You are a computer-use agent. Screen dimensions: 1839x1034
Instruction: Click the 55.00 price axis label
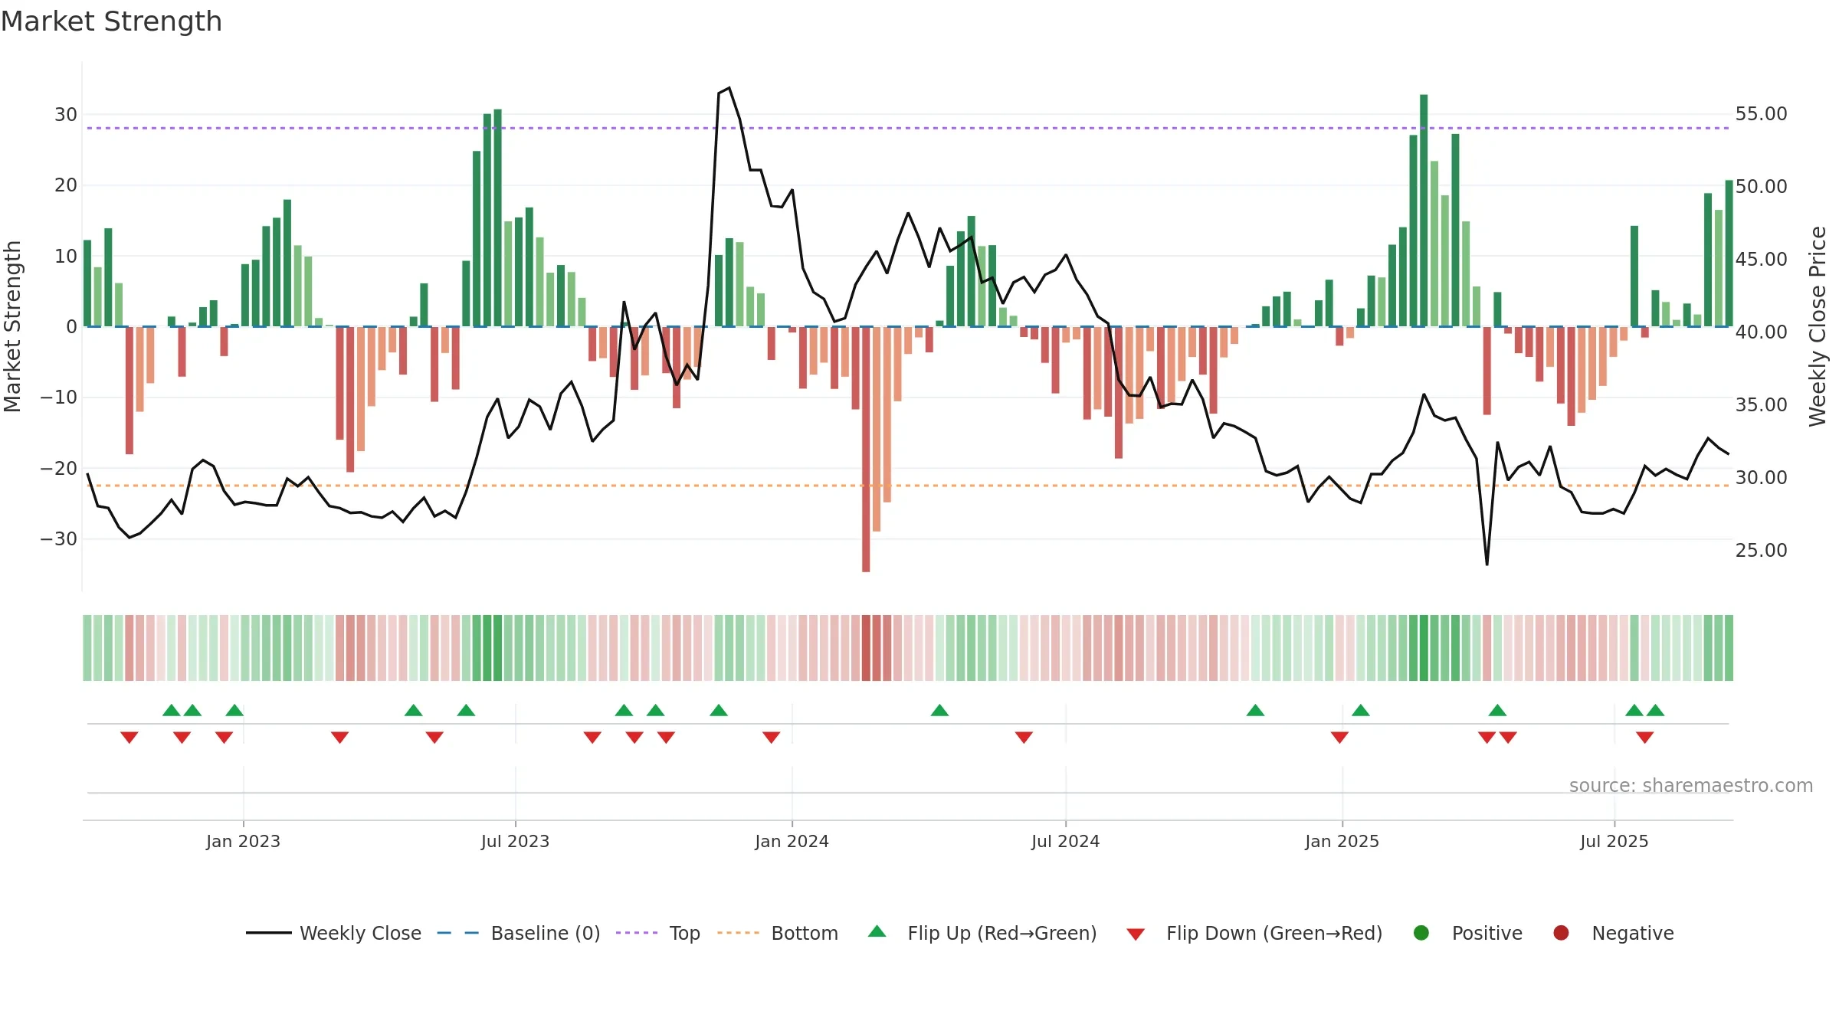pyautogui.click(x=1761, y=114)
